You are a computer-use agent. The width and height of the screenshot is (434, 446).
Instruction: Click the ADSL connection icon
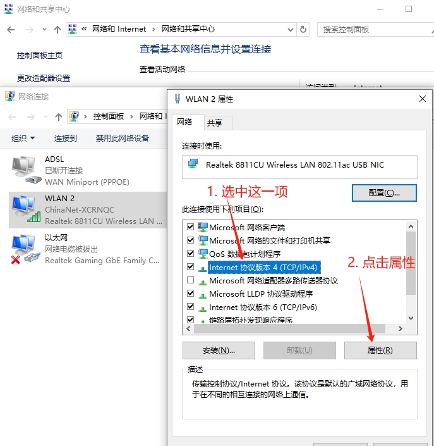point(26,170)
